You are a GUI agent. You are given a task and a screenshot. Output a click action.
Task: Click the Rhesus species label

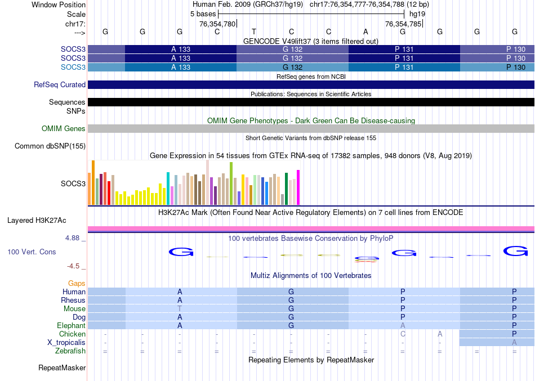(73, 301)
